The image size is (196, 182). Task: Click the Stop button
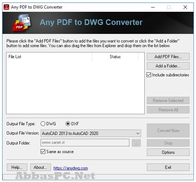(168, 143)
